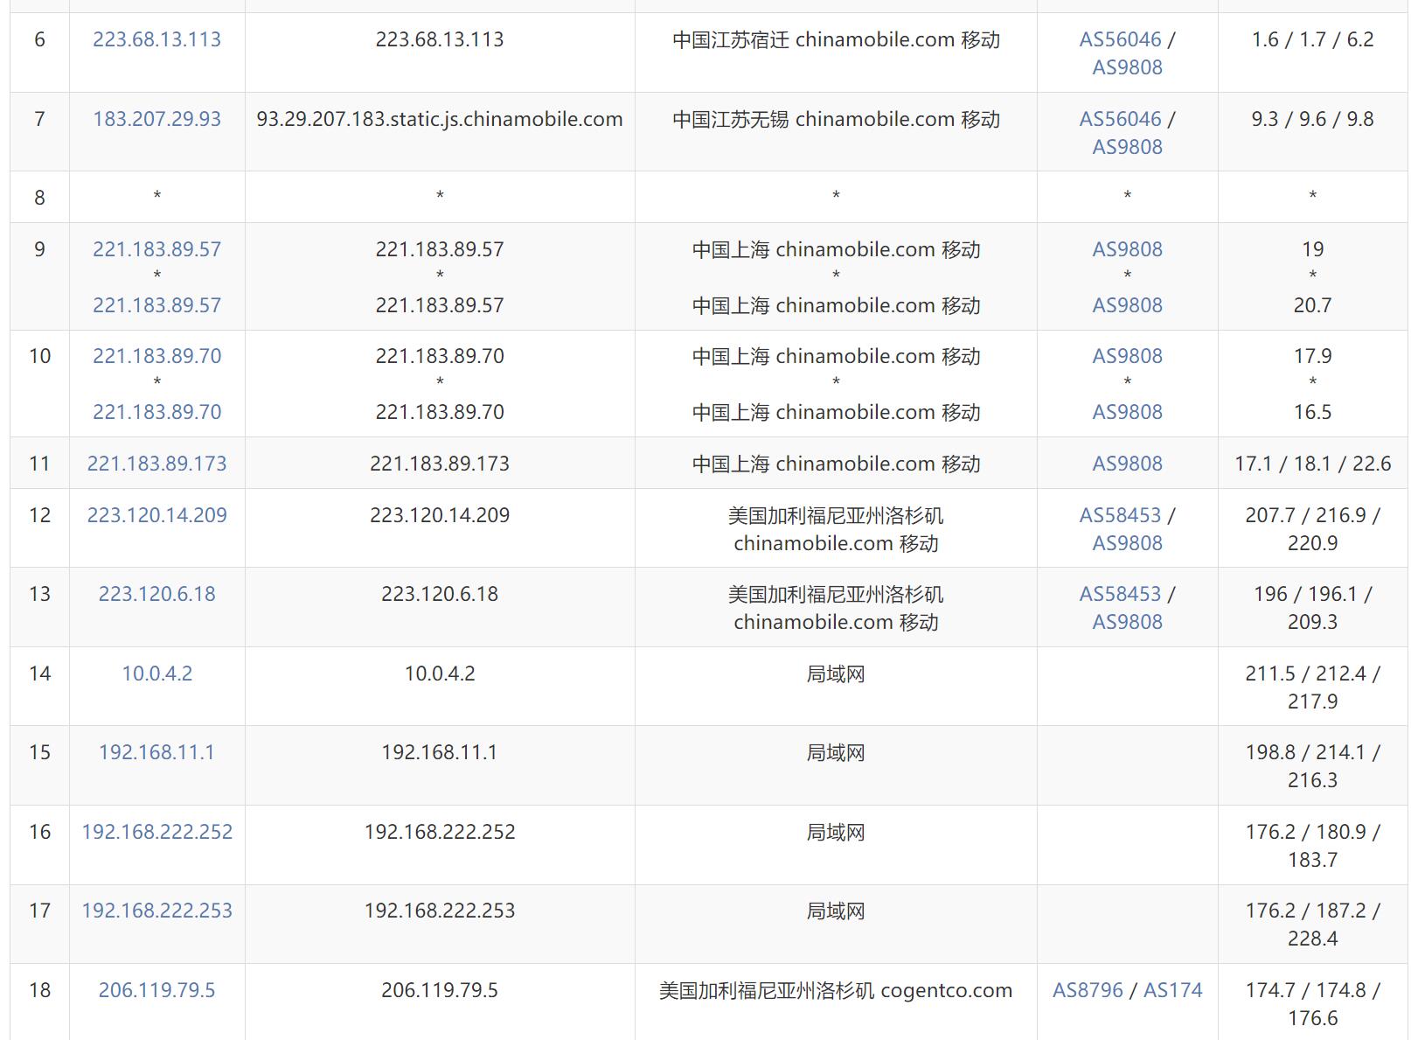Select latency 176.2 / 187.2 / 228.4
The image size is (1411, 1040).
click(1312, 925)
